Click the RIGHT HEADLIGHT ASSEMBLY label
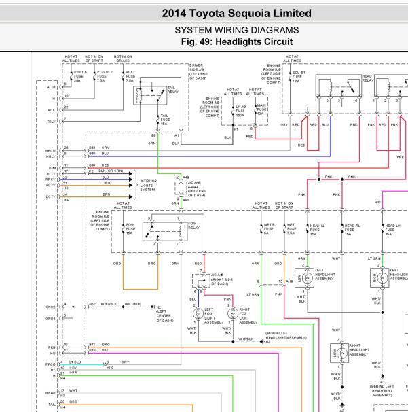This screenshot has width=408, height=412. (359, 349)
